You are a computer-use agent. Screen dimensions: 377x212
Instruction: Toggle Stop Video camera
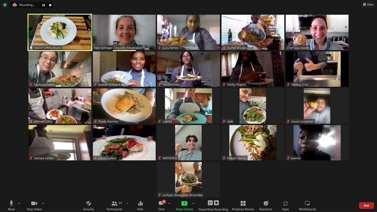34,203
